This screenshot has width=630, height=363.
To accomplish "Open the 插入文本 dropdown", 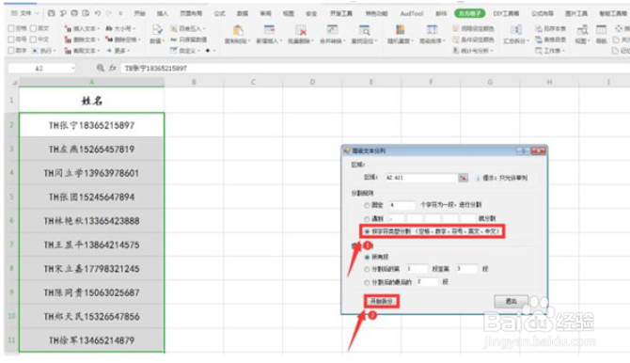I will point(83,28).
